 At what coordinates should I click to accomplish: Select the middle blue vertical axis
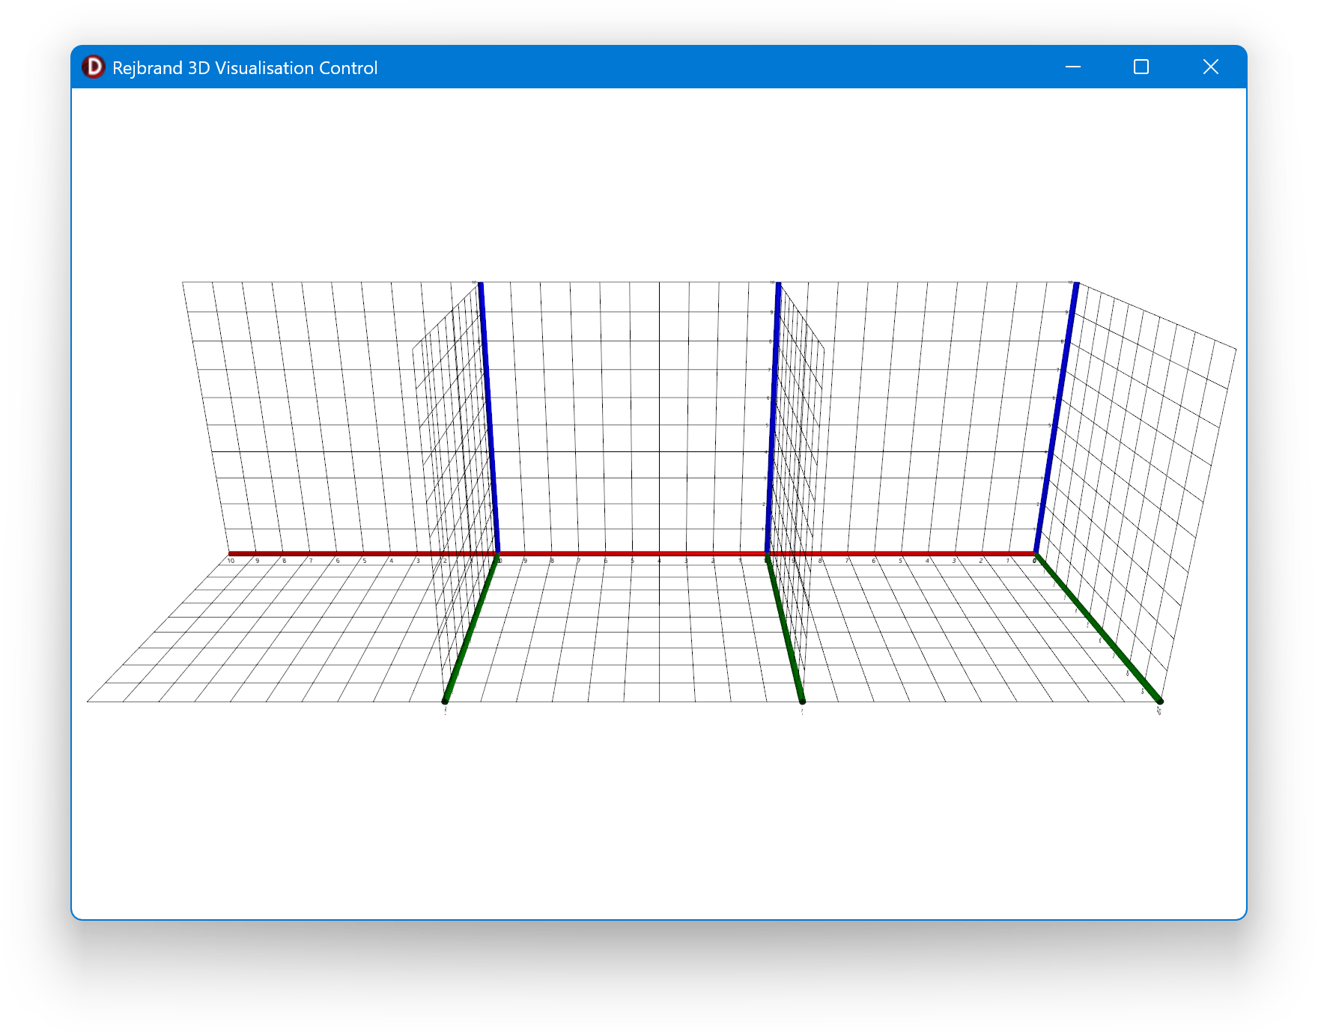tap(773, 419)
